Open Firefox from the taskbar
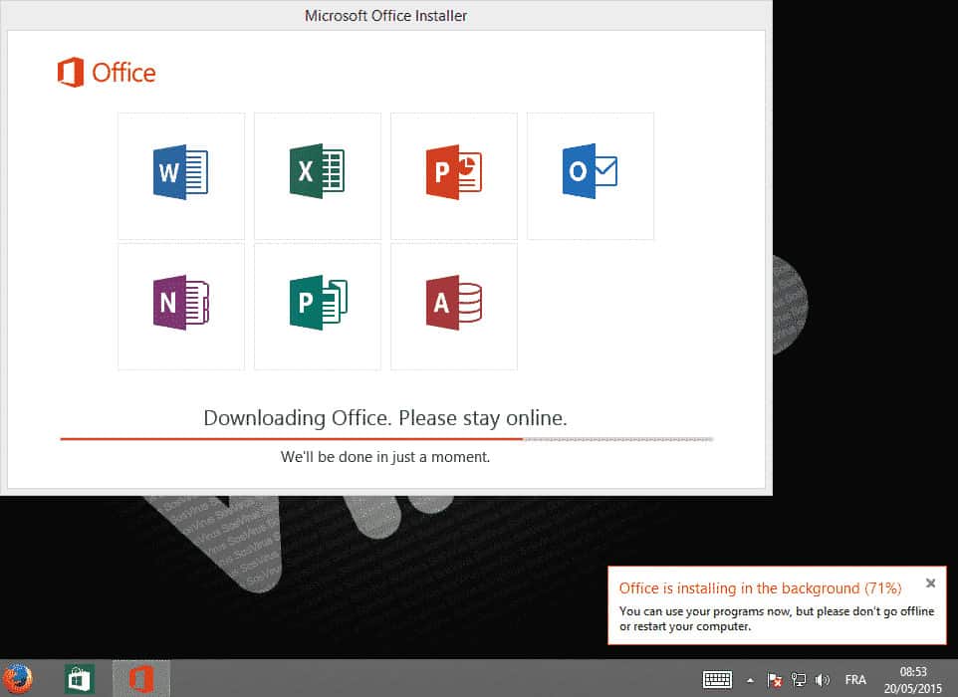This screenshot has width=958, height=697. tap(17, 679)
